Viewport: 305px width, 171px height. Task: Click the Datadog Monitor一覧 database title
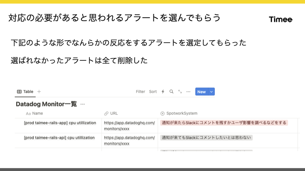pos(46,104)
